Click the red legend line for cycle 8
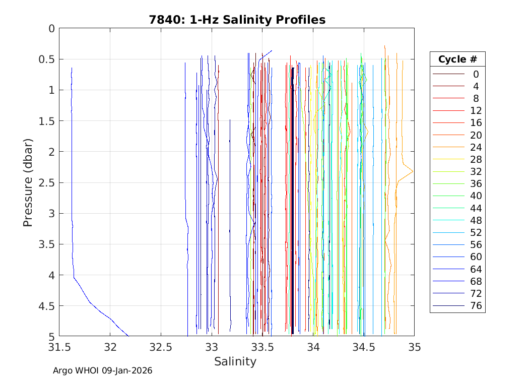Image resolution: width=529 pixels, height=378 pixels. tap(448, 99)
